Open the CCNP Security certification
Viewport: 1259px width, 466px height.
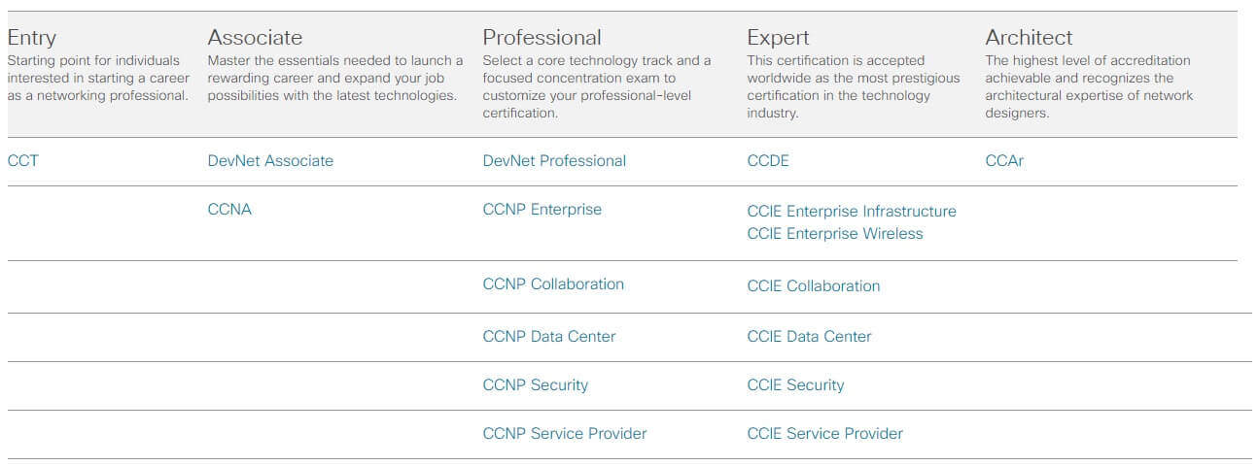click(x=536, y=385)
